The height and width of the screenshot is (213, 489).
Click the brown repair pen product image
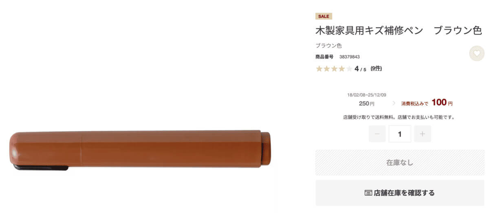140,149
